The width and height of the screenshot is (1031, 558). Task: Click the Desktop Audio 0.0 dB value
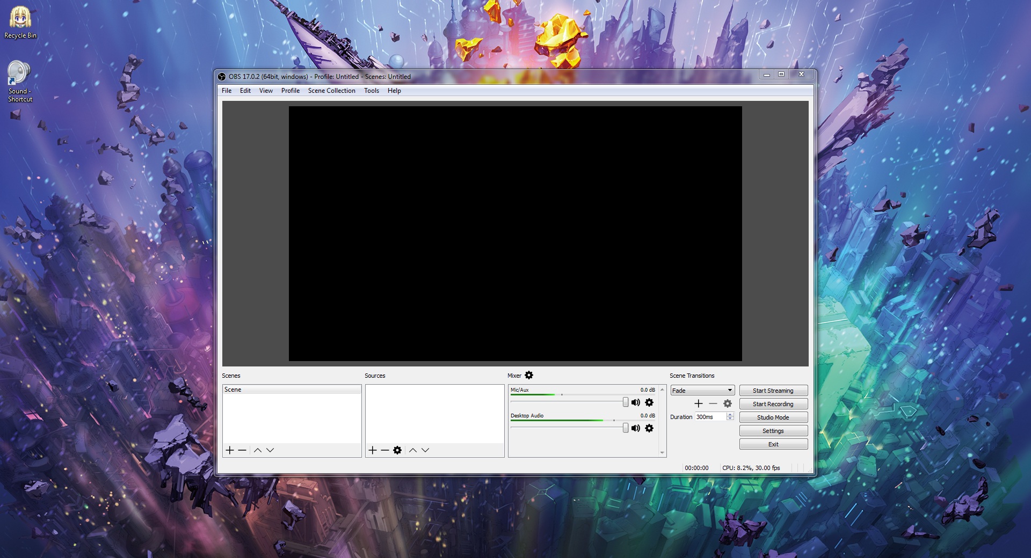click(x=648, y=416)
